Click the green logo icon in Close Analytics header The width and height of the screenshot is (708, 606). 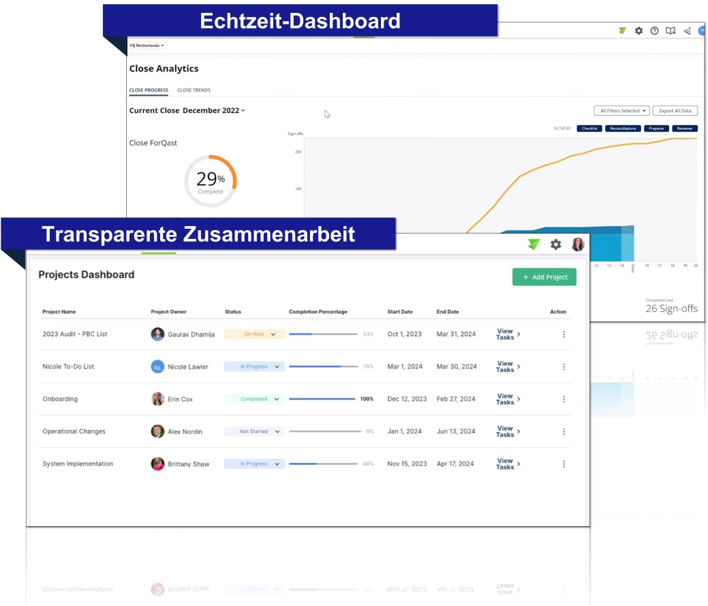pyautogui.click(x=622, y=31)
